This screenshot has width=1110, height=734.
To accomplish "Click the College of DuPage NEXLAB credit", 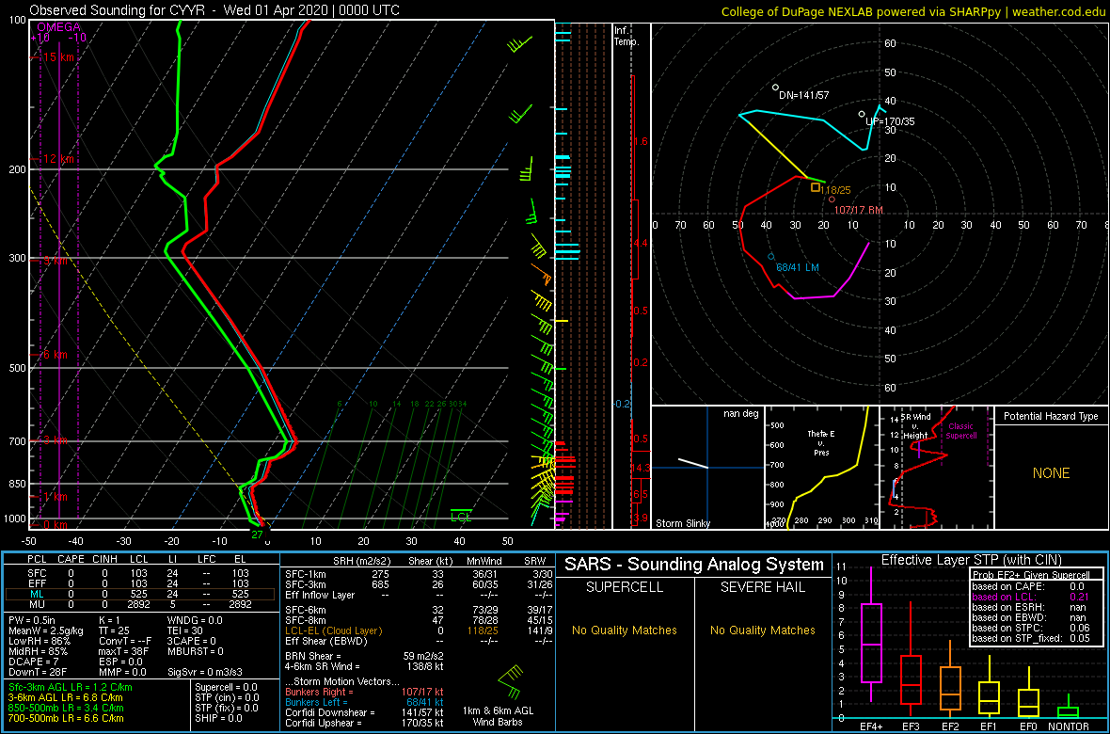I will coord(912,11).
